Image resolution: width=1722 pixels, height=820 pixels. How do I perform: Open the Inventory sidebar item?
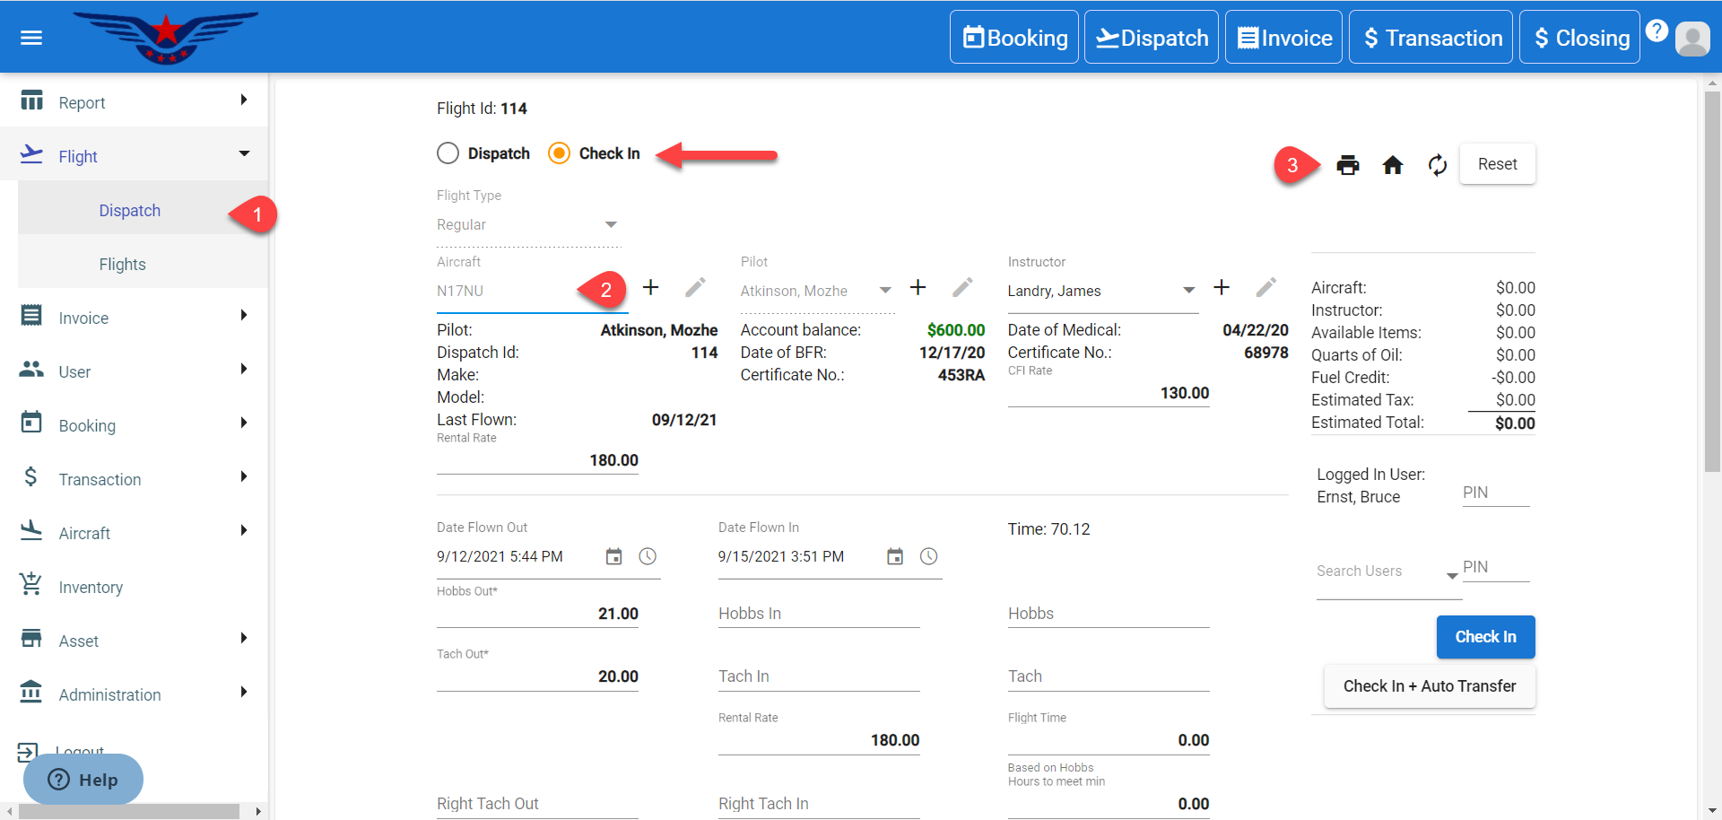pyautogui.click(x=91, y=588)
